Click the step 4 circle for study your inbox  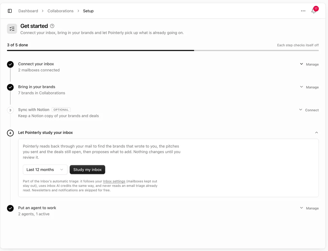(x=10, y=133)
